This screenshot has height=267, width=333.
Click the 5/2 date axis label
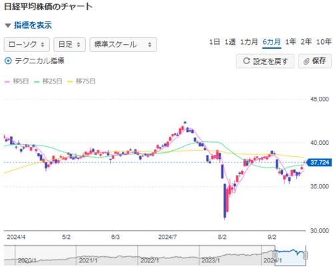[66, 237]
